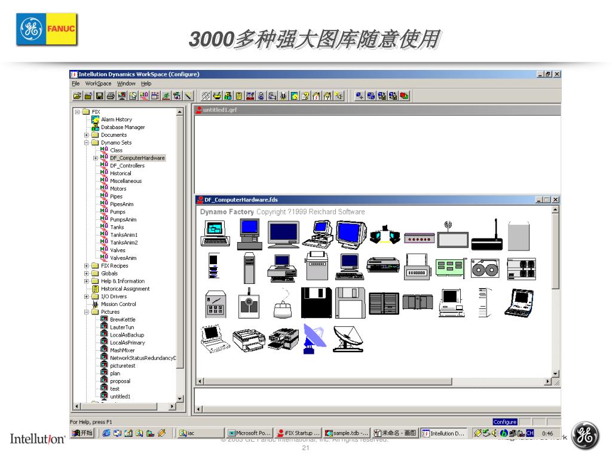Image resolution: width=612 pixels, height=459 pixels.
Task: Open the Help menu
Action: [x=146, y=84]
